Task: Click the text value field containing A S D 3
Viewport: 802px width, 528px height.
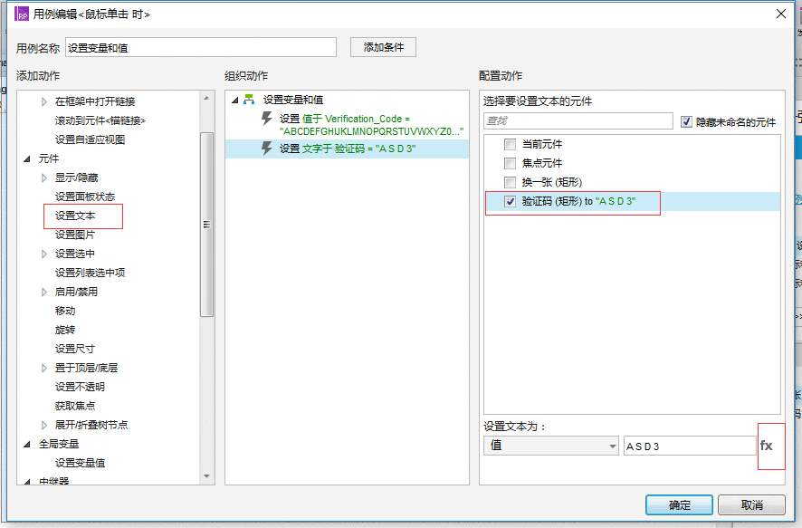Action: 690,446
